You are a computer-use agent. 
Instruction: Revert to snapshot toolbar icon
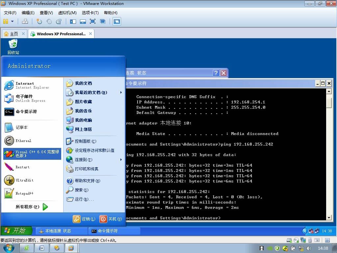(49, 21)
